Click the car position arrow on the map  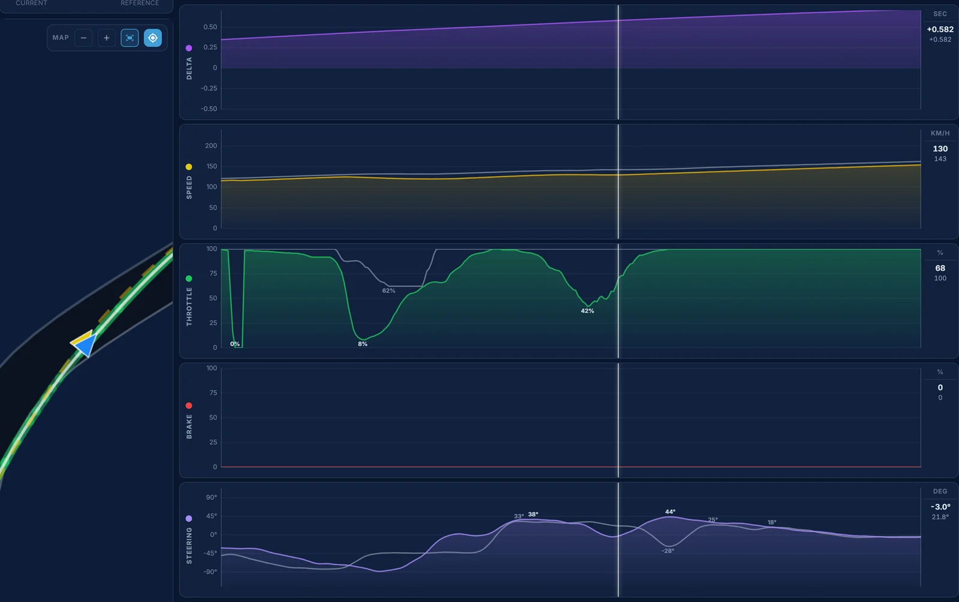85,344
